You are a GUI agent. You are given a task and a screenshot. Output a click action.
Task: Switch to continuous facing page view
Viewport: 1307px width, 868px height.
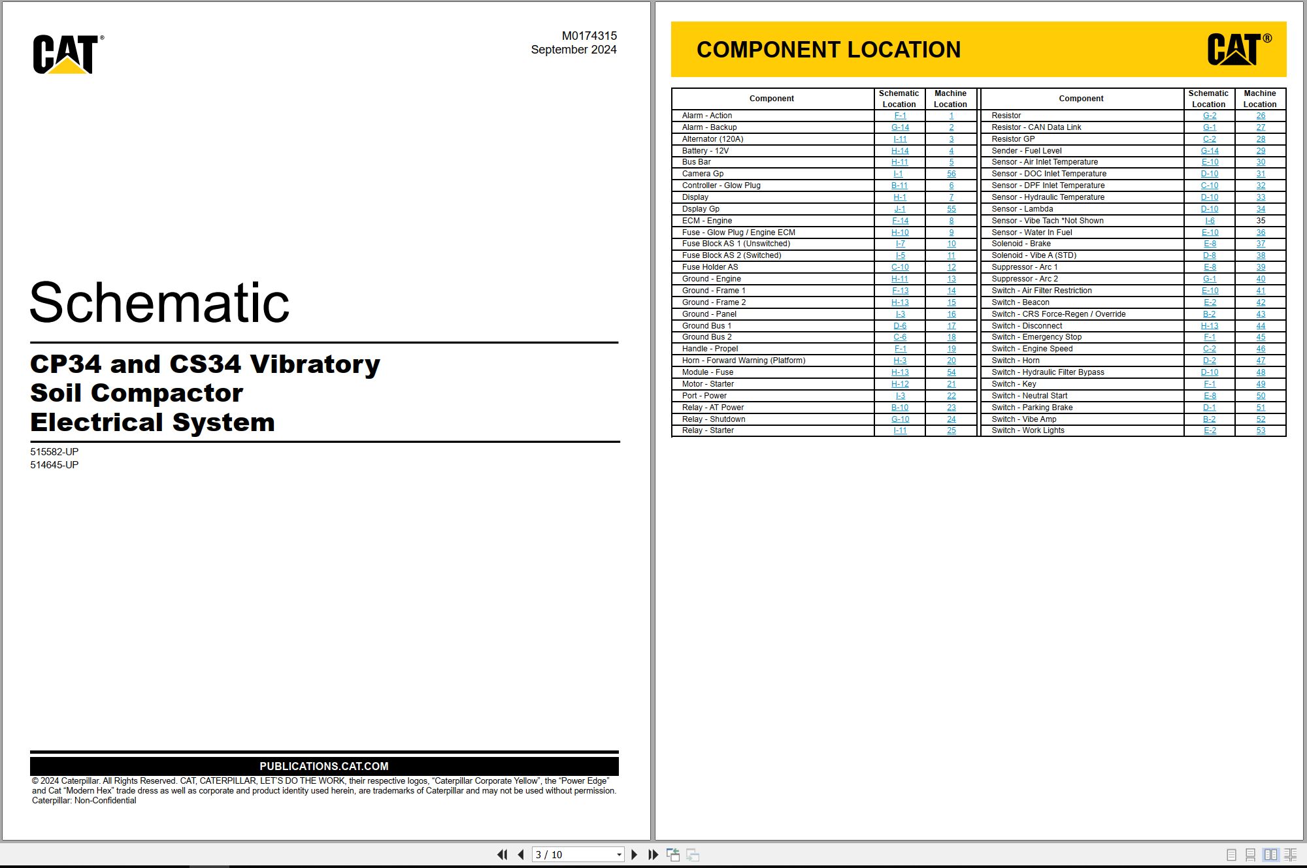(x=1291, y=854)
